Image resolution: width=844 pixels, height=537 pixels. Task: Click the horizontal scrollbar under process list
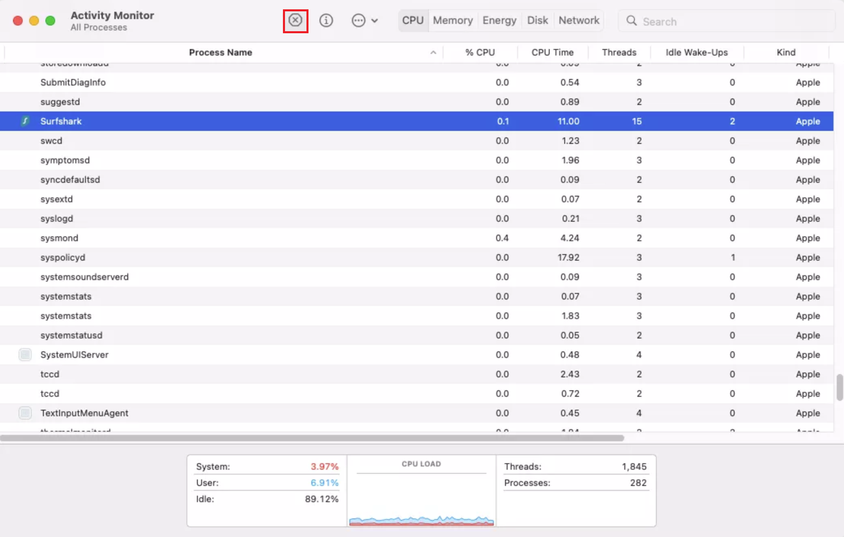[312, 438]
